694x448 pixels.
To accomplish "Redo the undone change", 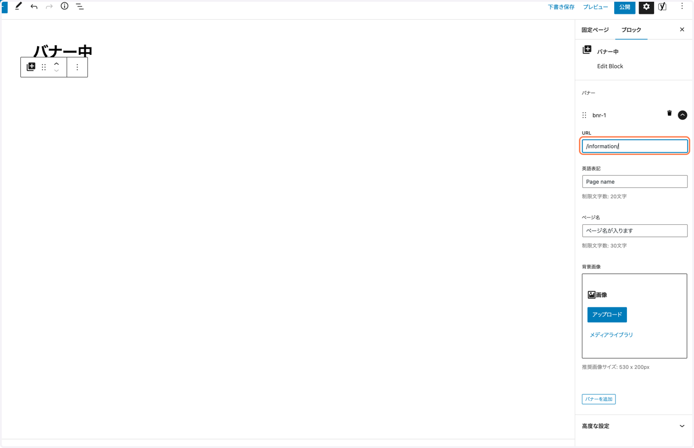I will [49, 6].
